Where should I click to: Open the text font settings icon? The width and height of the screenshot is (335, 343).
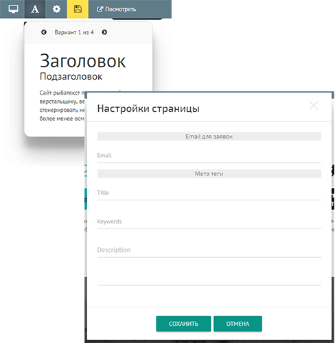(35, 9)
